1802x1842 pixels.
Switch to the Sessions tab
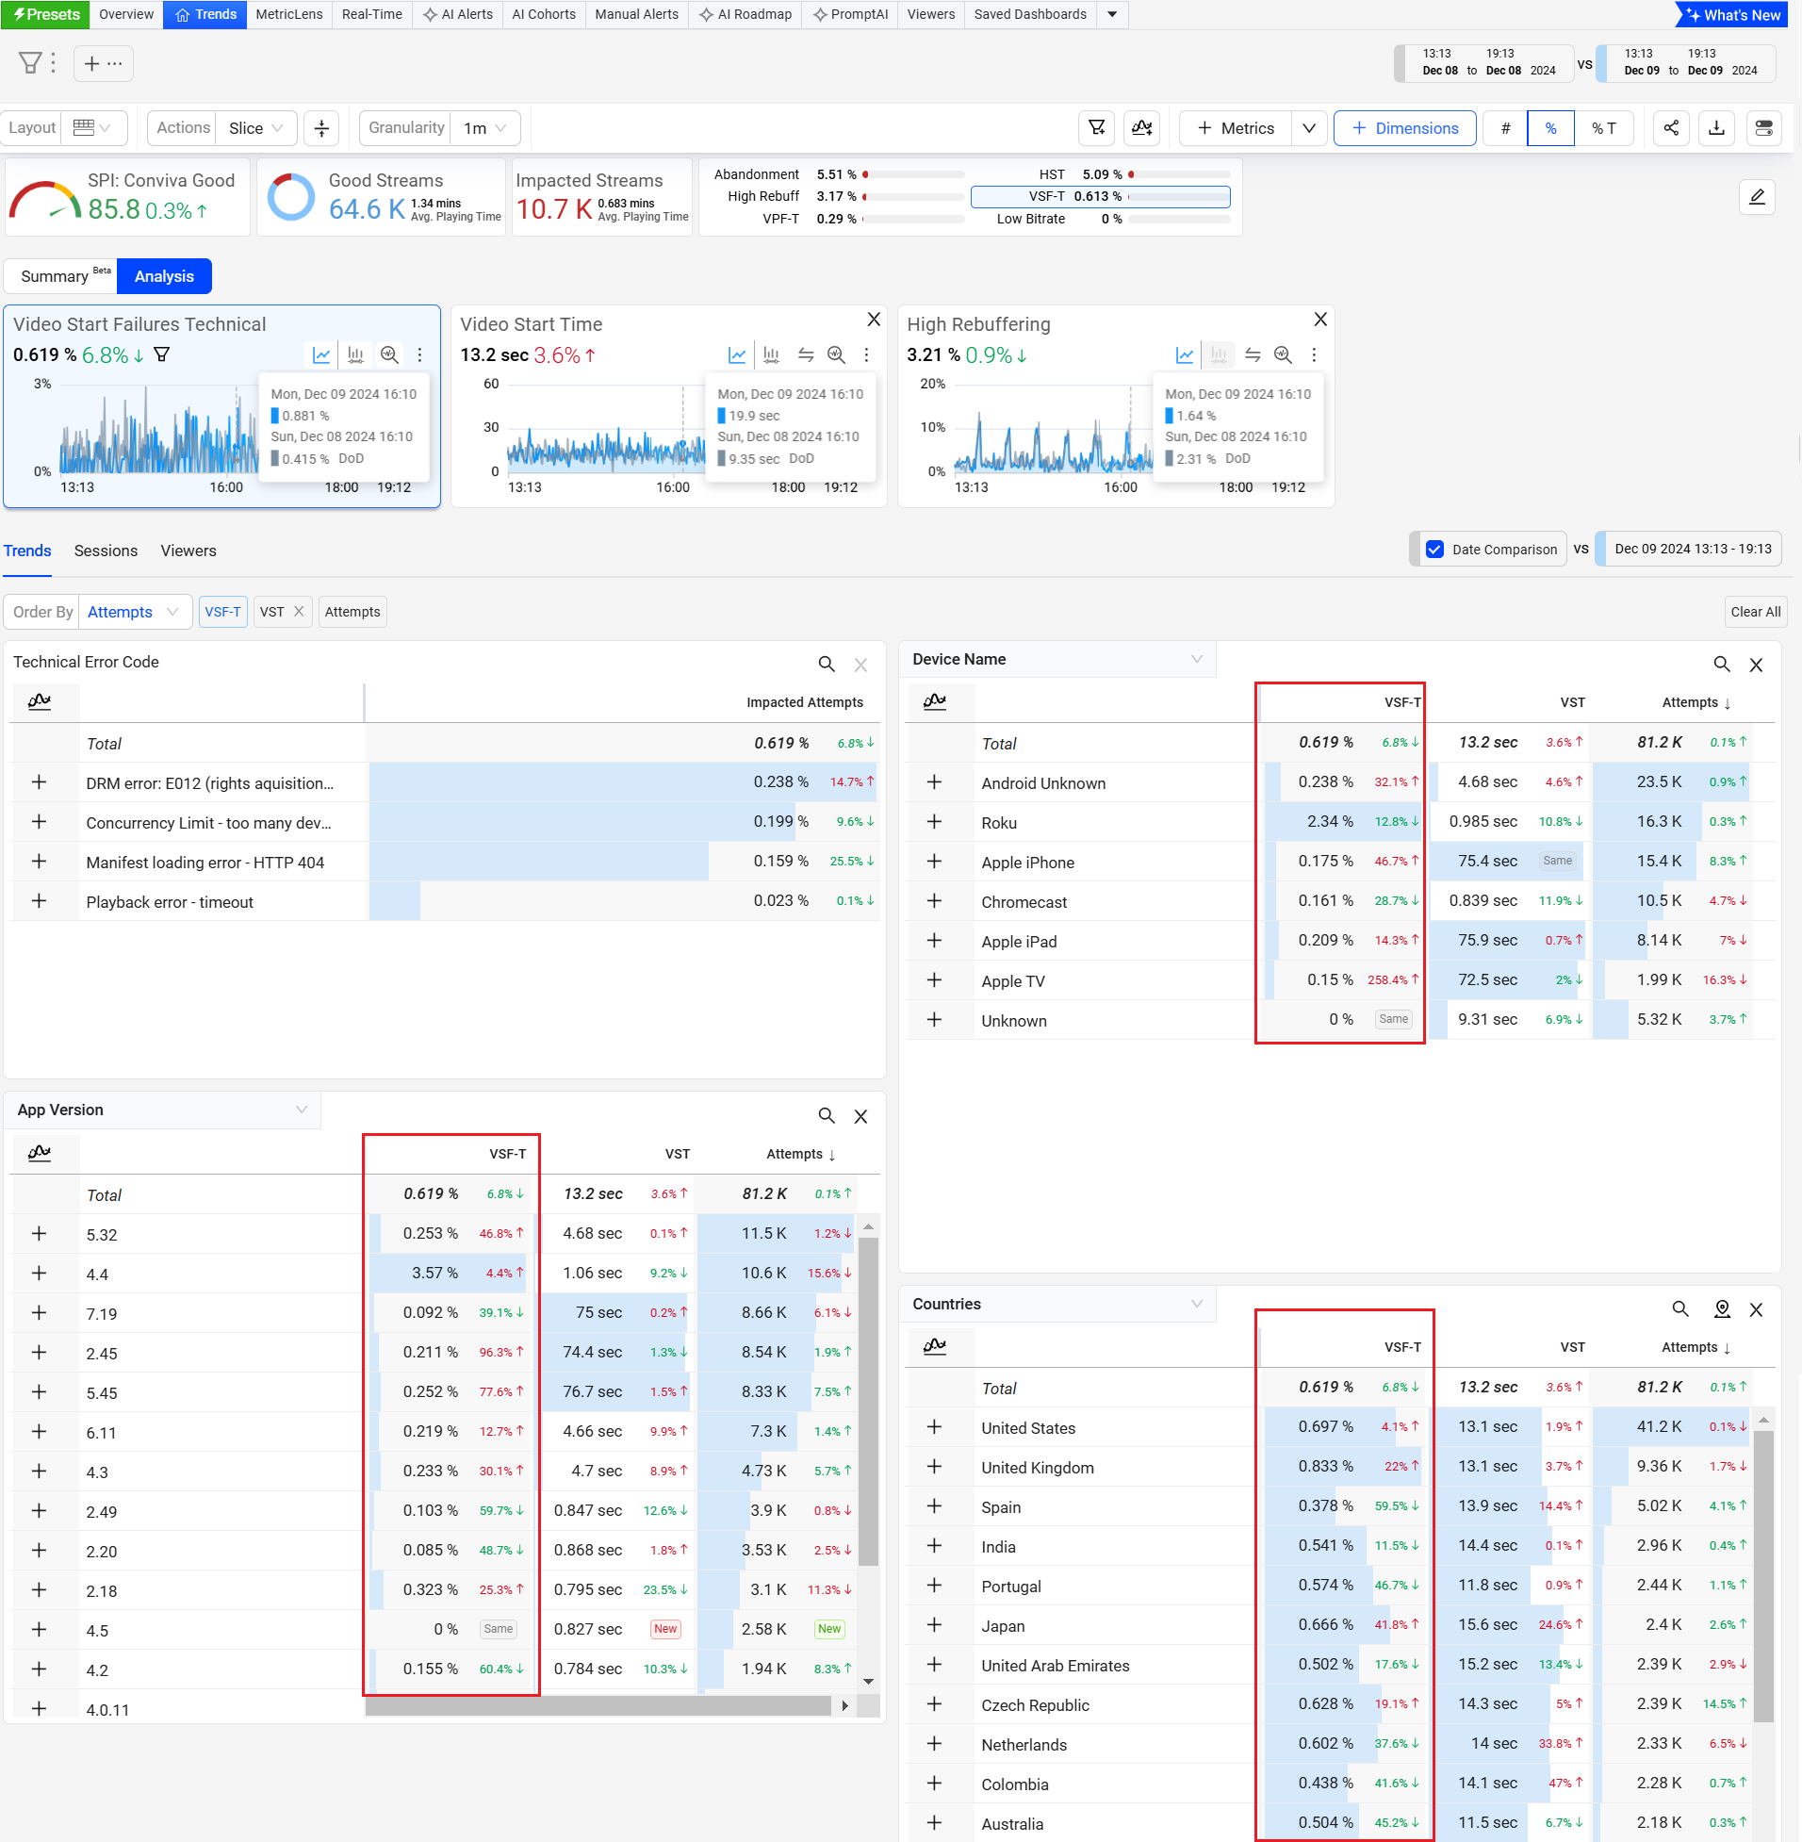tap(106, 551)
